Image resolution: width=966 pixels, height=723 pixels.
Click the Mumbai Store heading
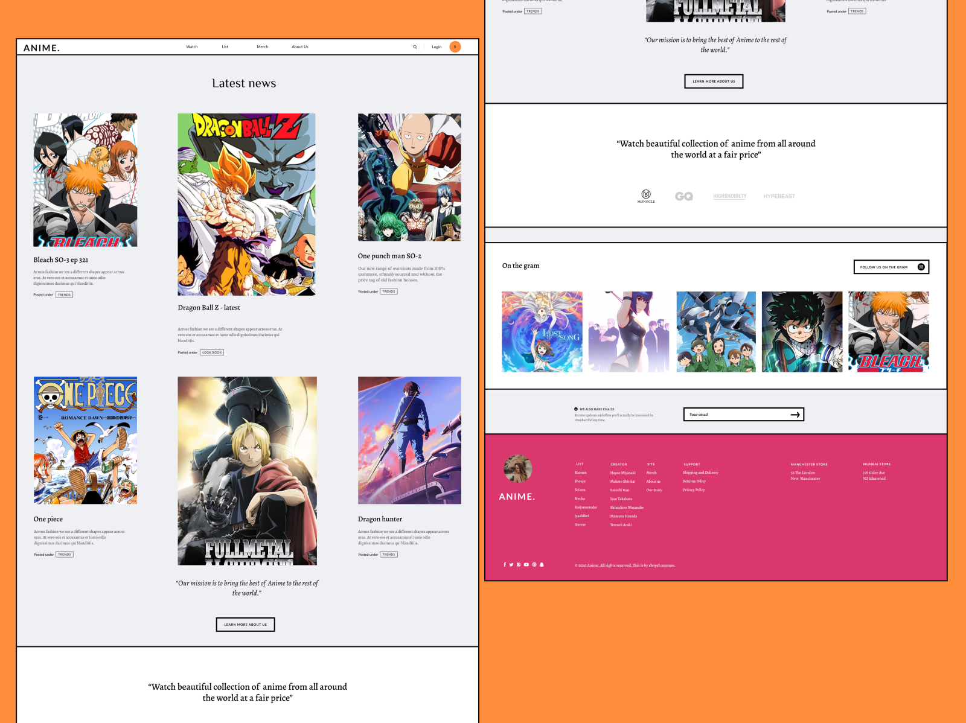point(877,464)
